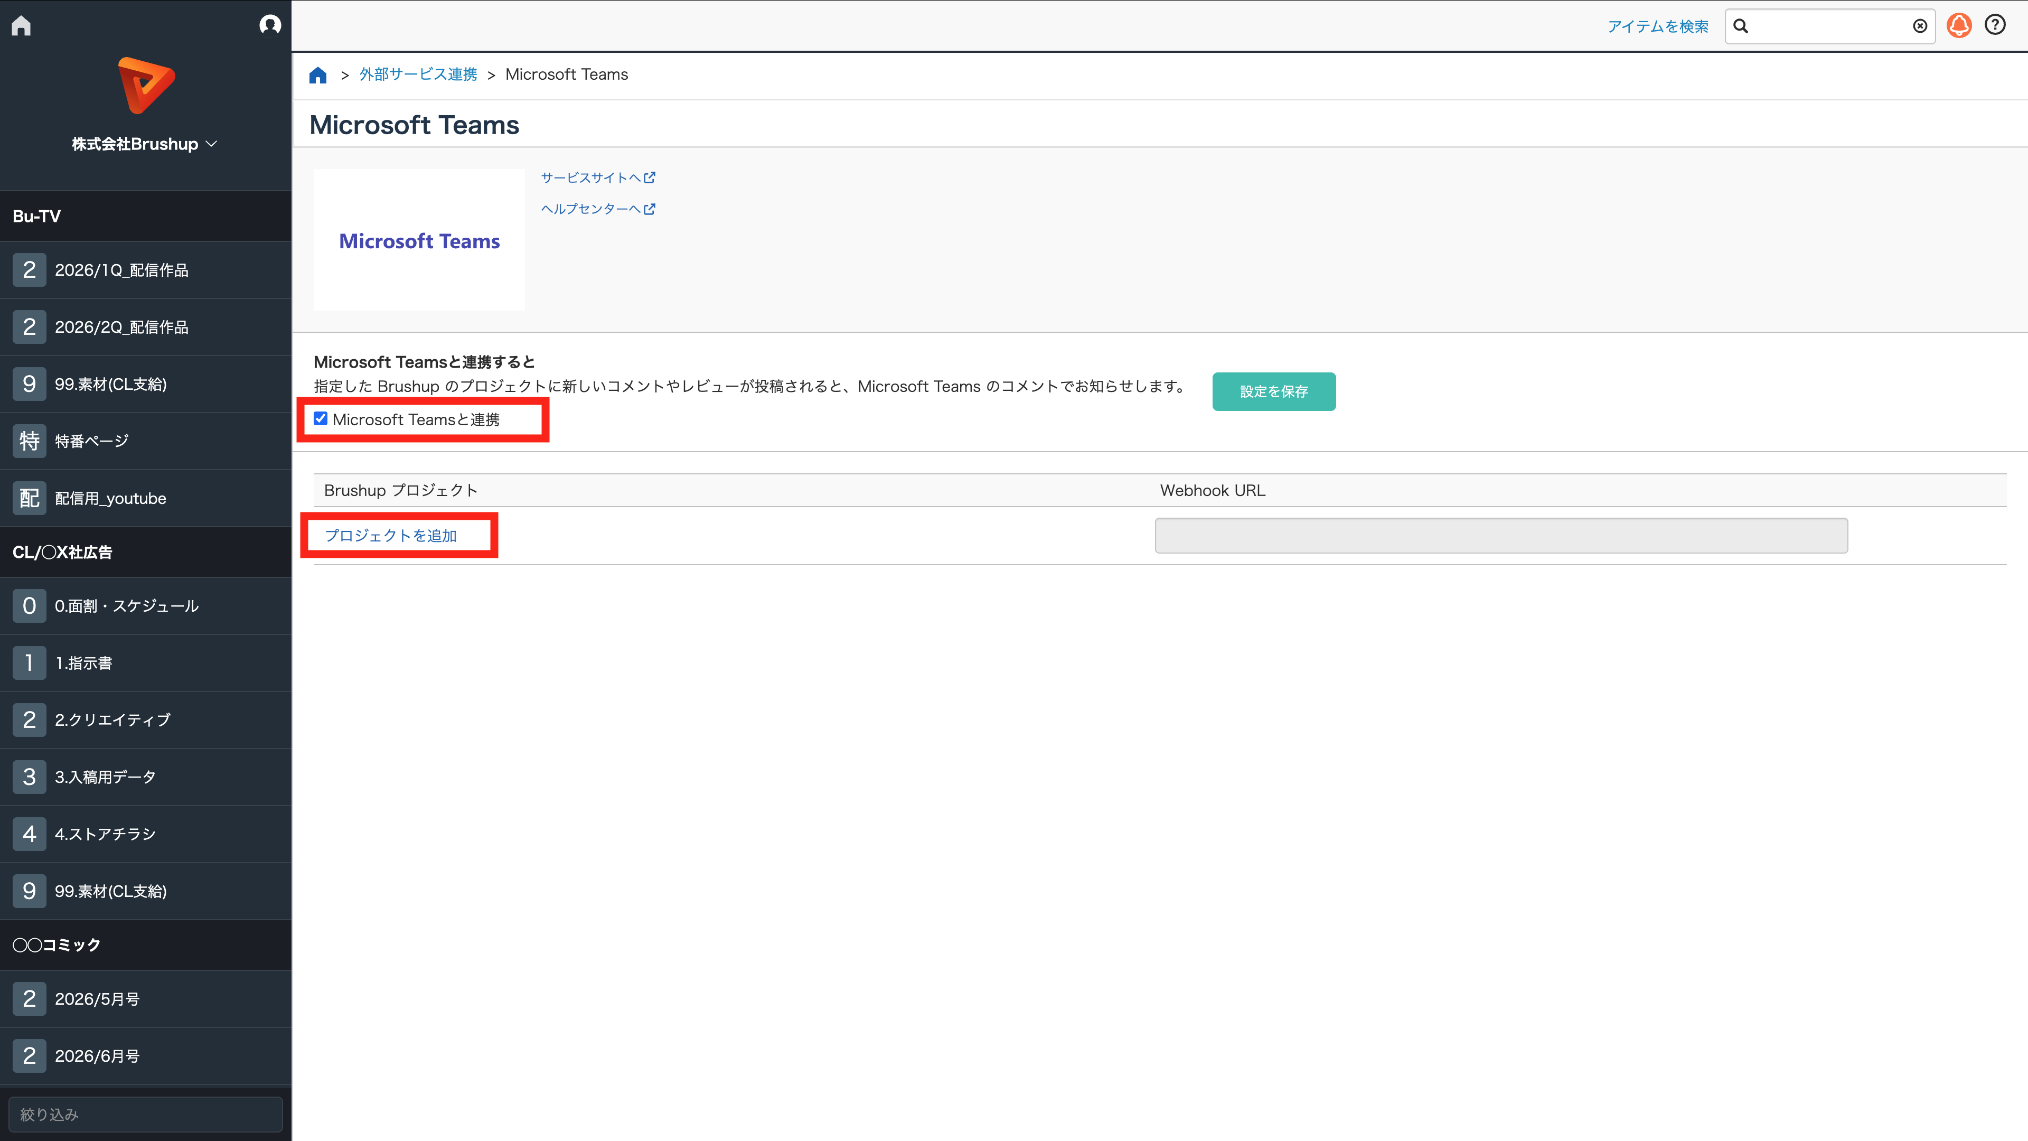Click the 配 icon badge of 配信用_youtube
The width and height of the screenshot is (2028, 1141).
point(29,499)
